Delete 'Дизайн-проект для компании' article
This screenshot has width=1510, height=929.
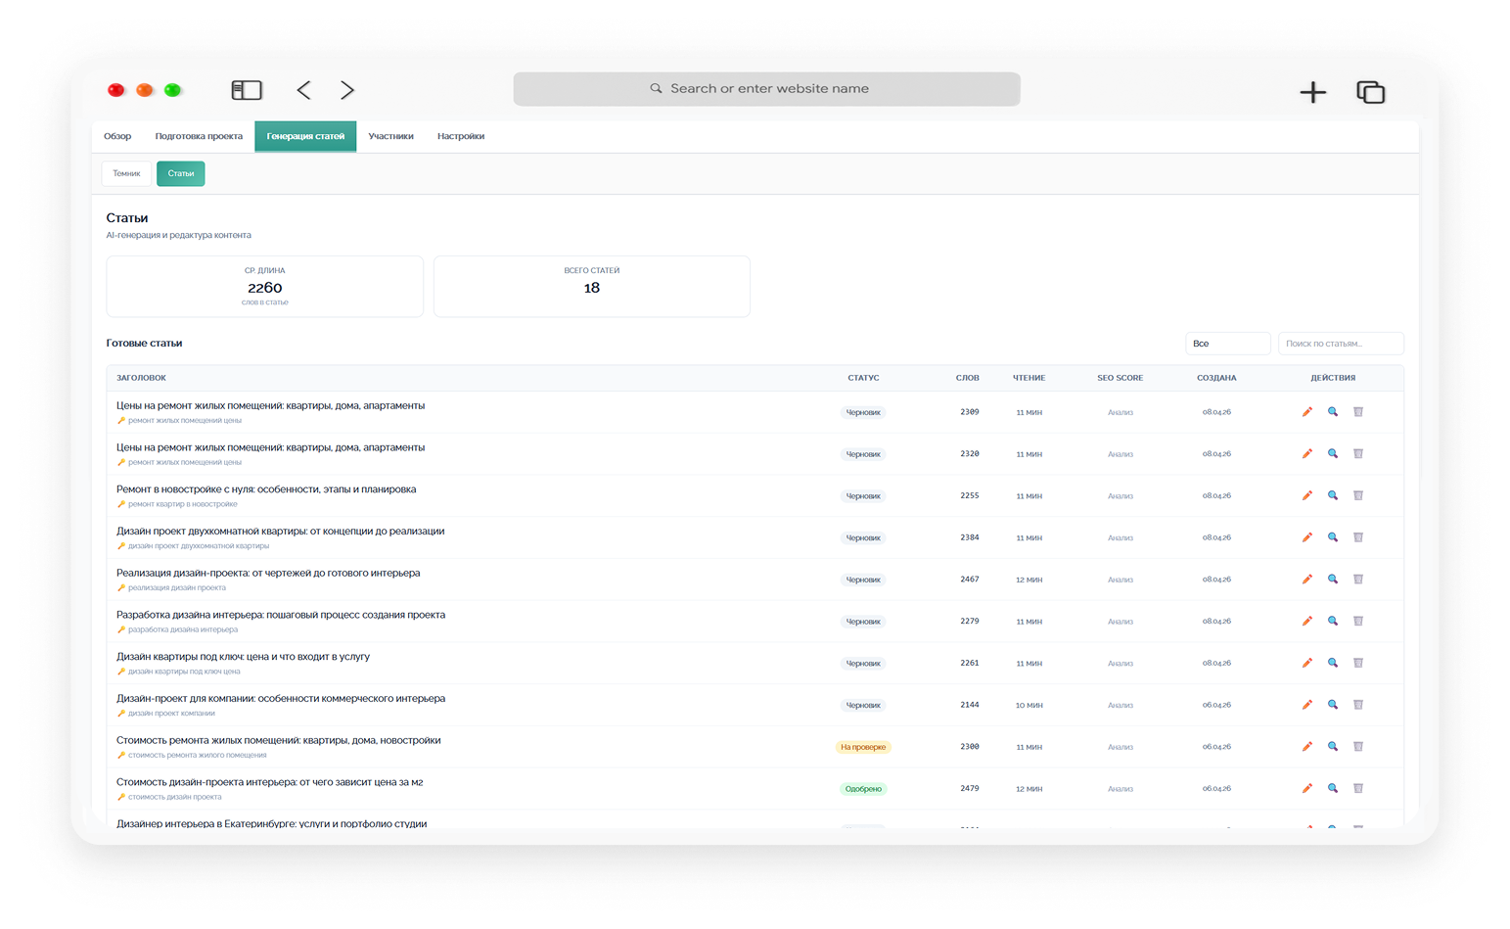(x=1358, y=705)
